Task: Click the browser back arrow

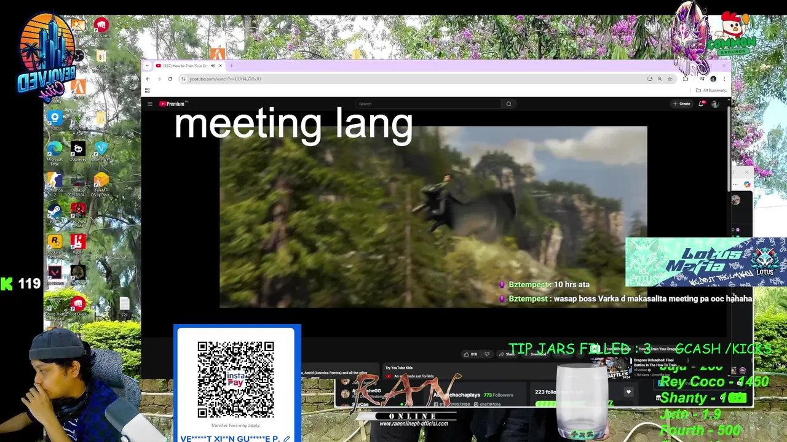Action: tap(148, 79)
